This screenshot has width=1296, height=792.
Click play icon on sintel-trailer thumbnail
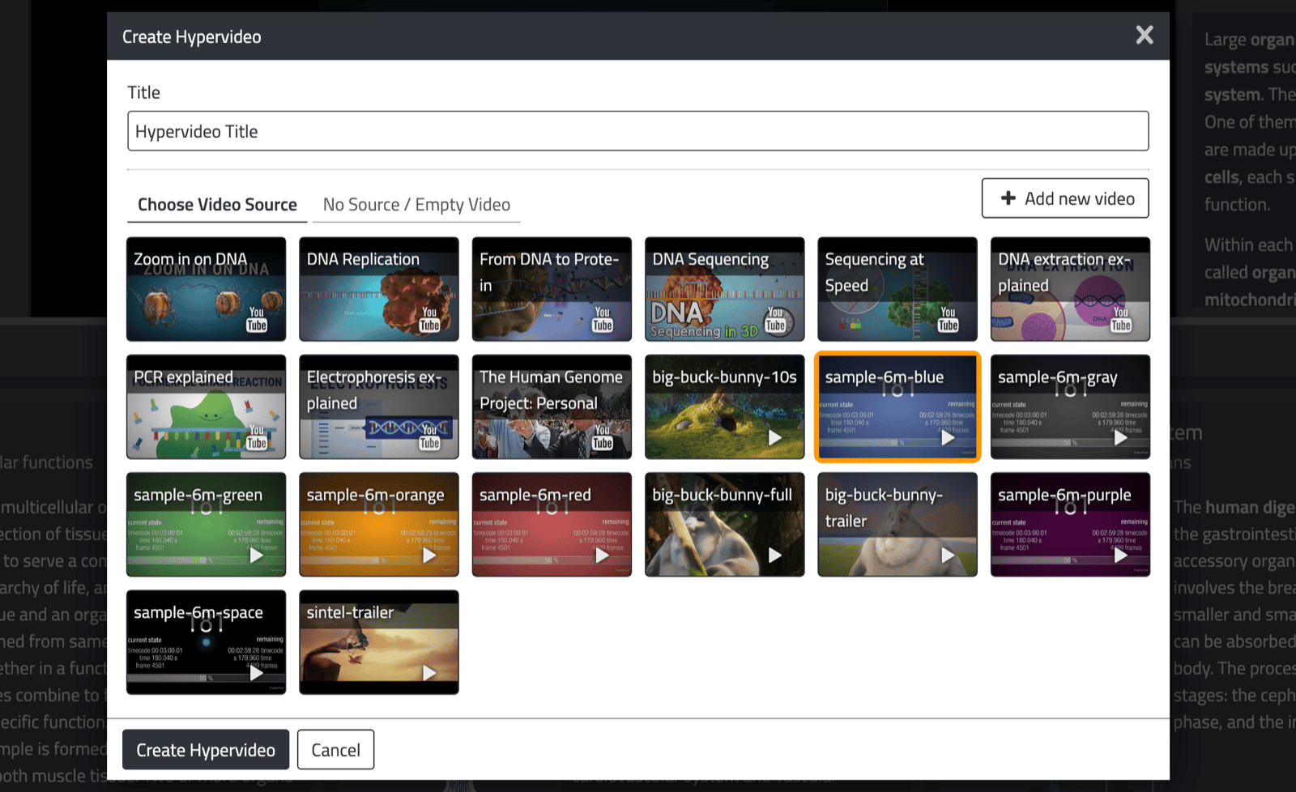pos(429,673)
